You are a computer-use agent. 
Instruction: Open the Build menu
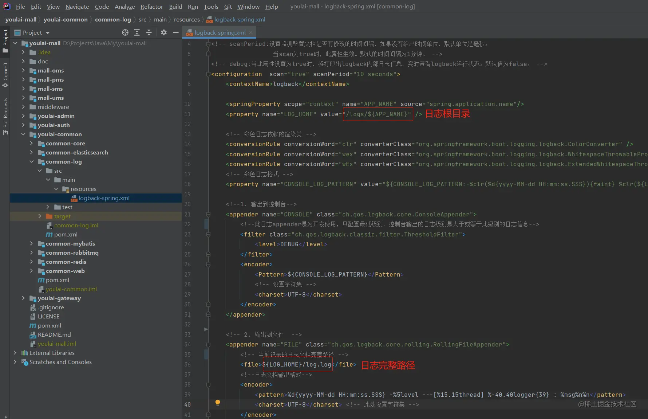175,7
